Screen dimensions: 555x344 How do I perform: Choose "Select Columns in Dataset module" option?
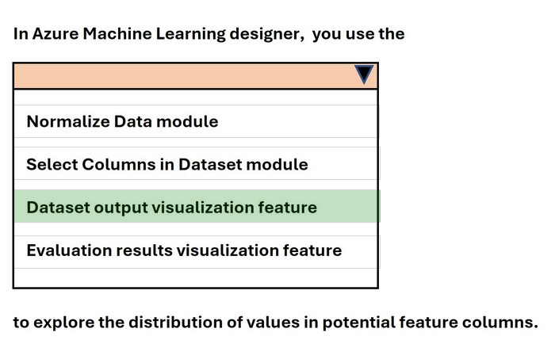[166, 164]
